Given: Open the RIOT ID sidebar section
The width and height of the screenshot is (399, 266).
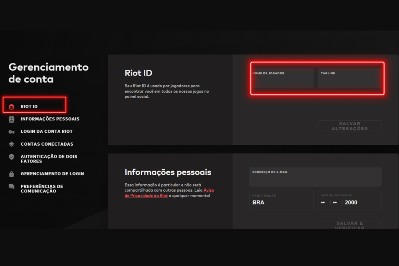Looking at the screenshot, I should click(29, 107).
